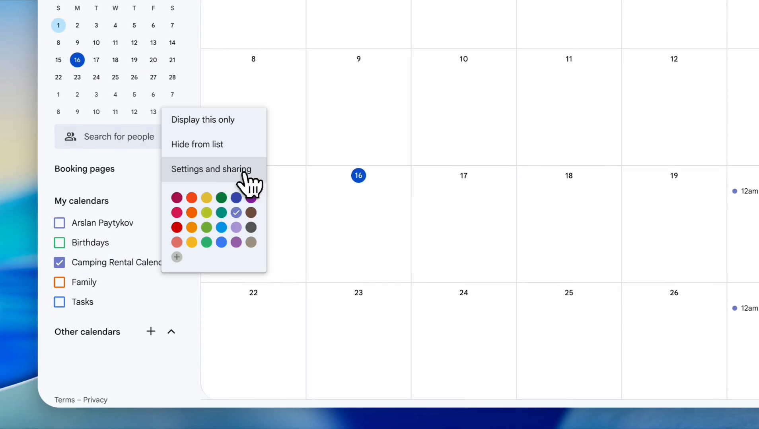Enable the Birthdays calendar checkbox
Viewport: 759px width, 429px height.
click(59, 243)
